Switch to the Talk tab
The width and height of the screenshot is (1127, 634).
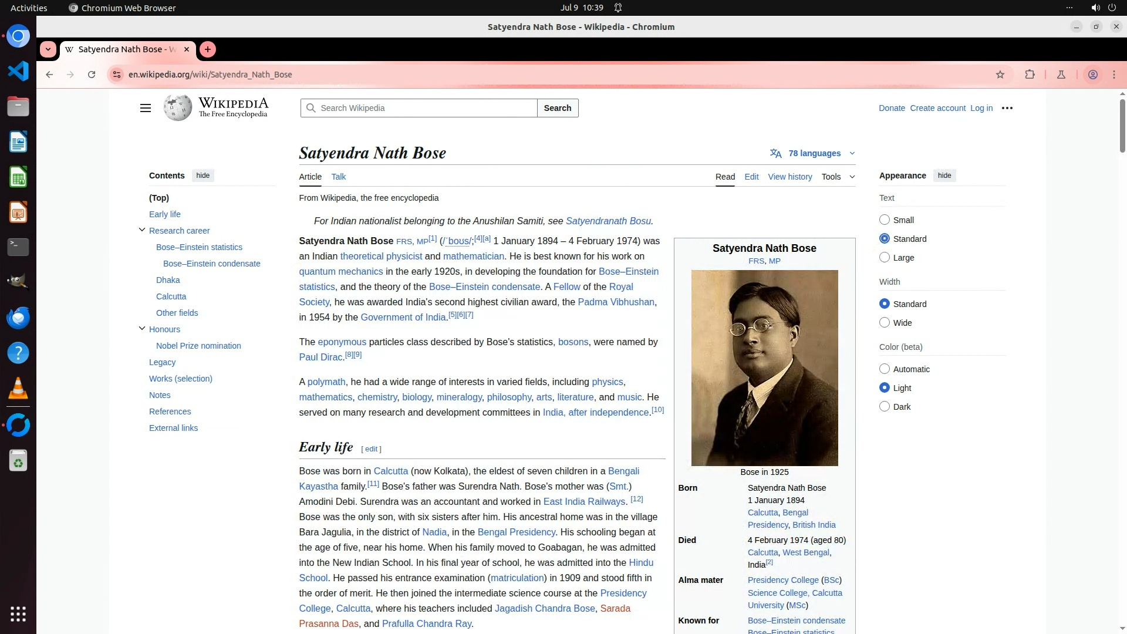338,177
